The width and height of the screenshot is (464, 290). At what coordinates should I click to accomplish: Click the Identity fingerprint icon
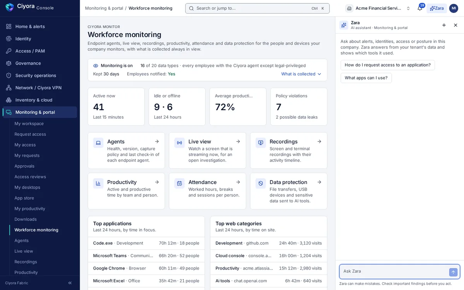9,39
